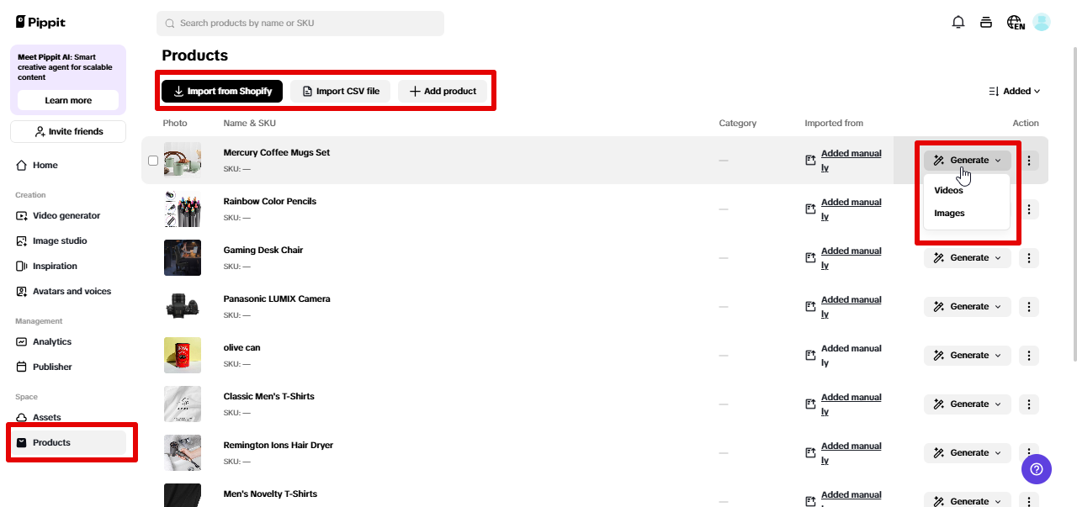Click the Import from Shopify button
Screen dimensions: 1077x507
[221, 91]
